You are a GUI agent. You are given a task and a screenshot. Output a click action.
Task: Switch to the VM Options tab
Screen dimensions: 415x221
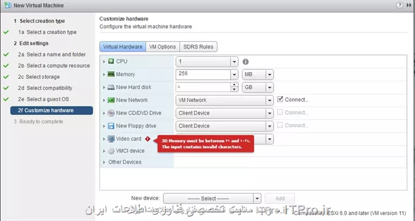tap(162, 47)
